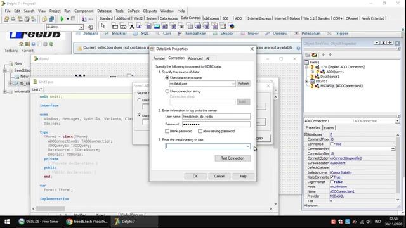Click the Trace Into debug icon

(84, 19)
